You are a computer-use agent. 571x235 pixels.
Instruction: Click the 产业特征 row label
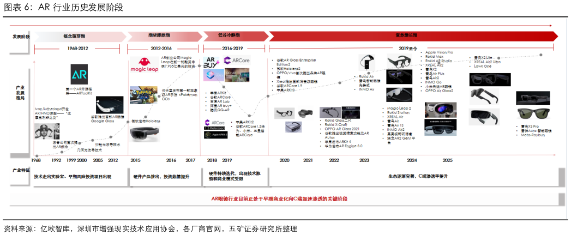point(21,170)
